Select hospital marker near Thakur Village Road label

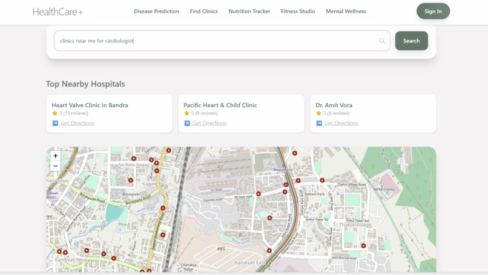pyautogui.click(x=322, y=180)
